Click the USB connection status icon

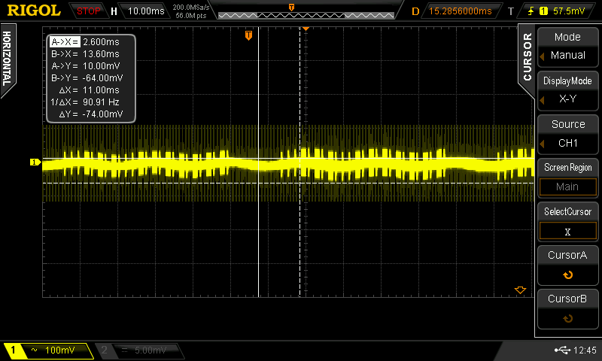(562, 350)
